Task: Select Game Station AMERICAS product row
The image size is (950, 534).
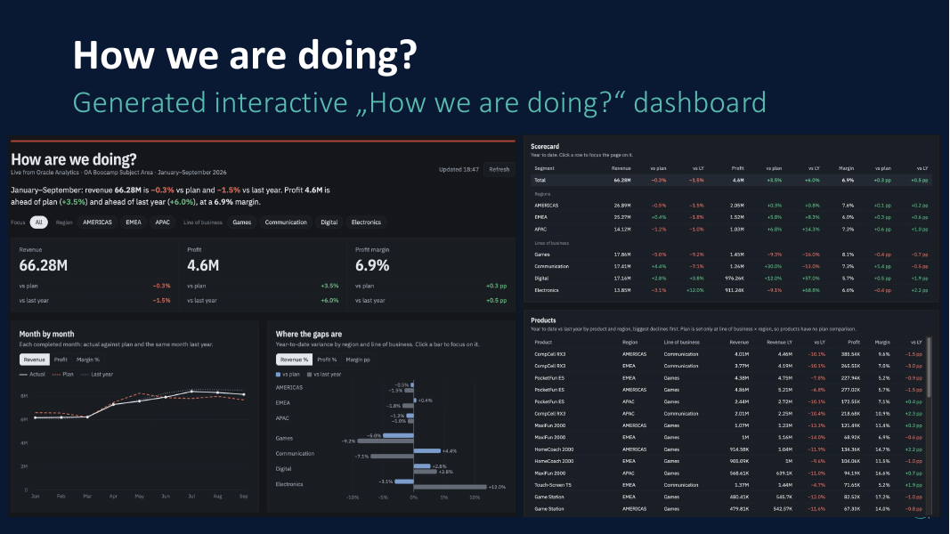Action: click(728, 509)
